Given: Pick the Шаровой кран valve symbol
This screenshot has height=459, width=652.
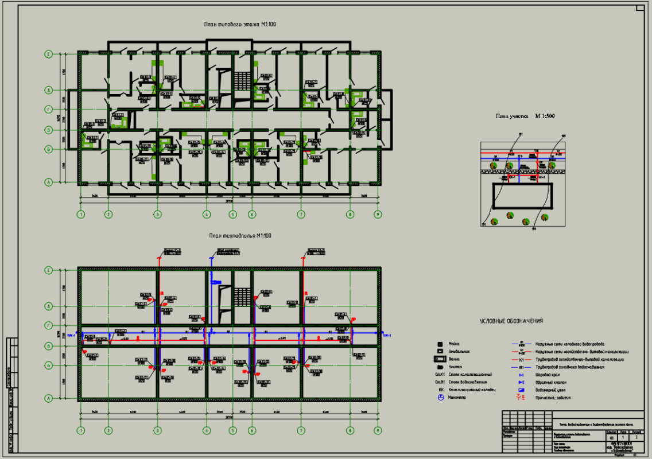Looking at the screenshot, I should [521, 374].
